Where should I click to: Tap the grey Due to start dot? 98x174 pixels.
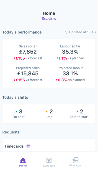click(x=77, y=111)
